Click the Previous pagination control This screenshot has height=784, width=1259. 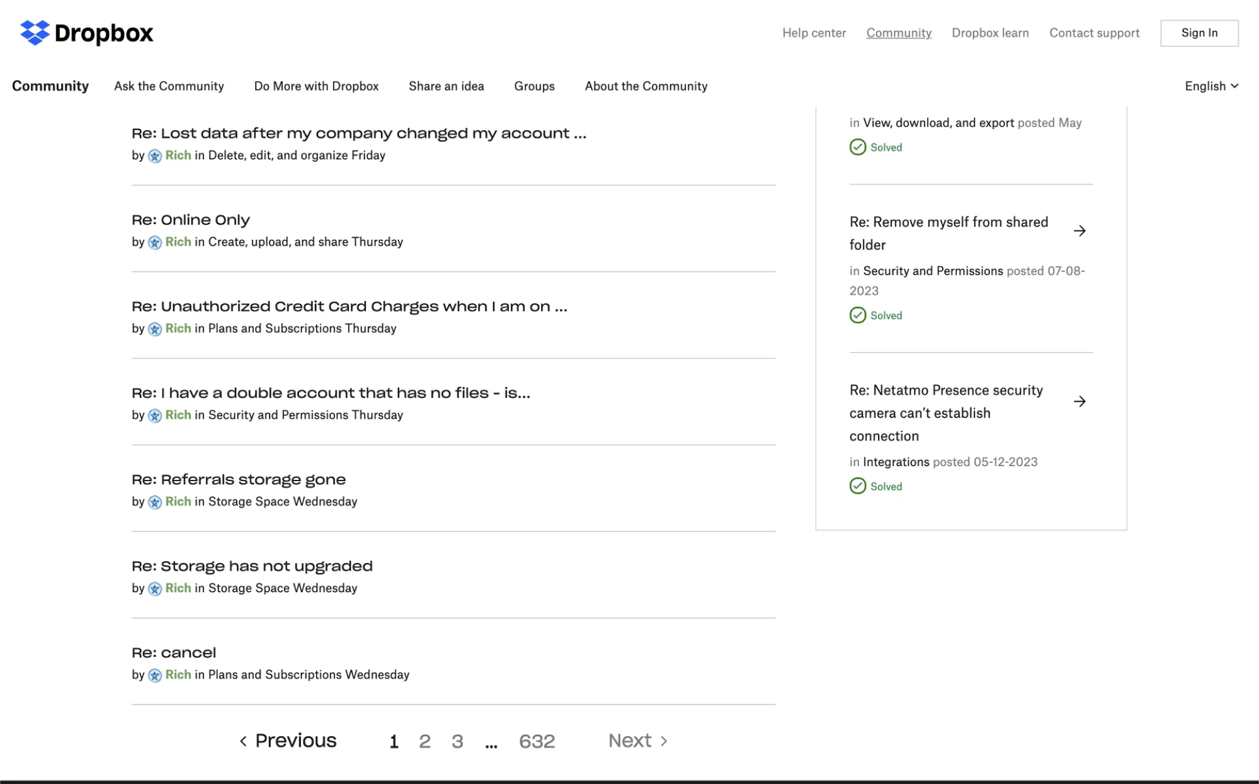coord(287,740)
